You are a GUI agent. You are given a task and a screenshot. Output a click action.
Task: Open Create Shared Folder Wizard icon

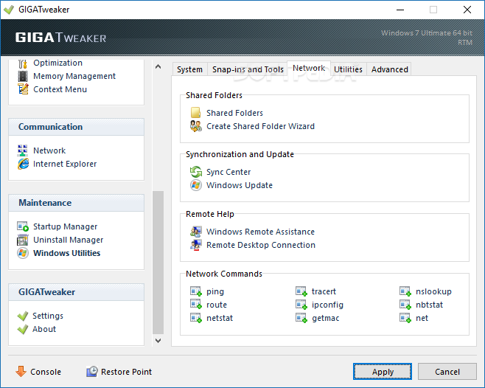195,126
